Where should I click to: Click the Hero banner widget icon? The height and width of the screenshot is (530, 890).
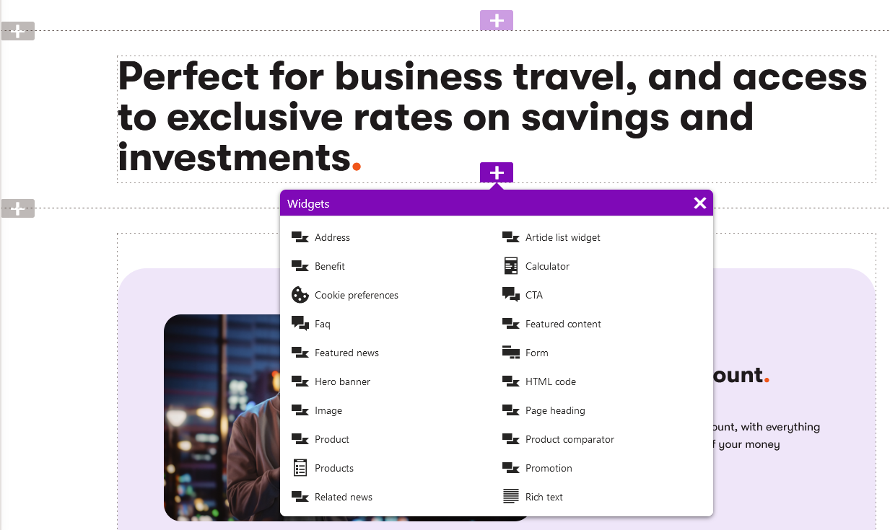300,381
